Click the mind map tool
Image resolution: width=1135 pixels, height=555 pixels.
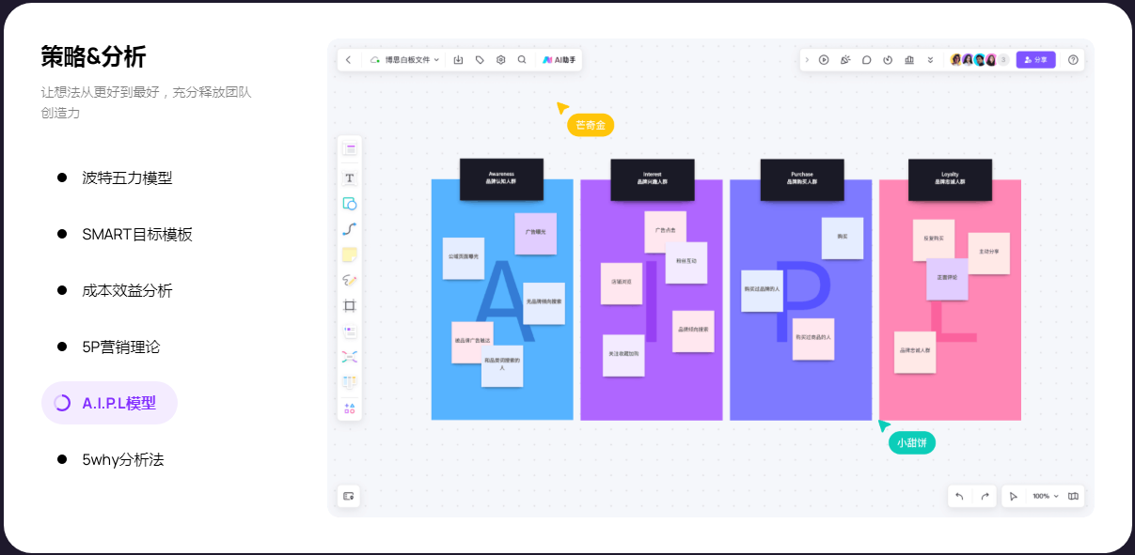(349, 357)
